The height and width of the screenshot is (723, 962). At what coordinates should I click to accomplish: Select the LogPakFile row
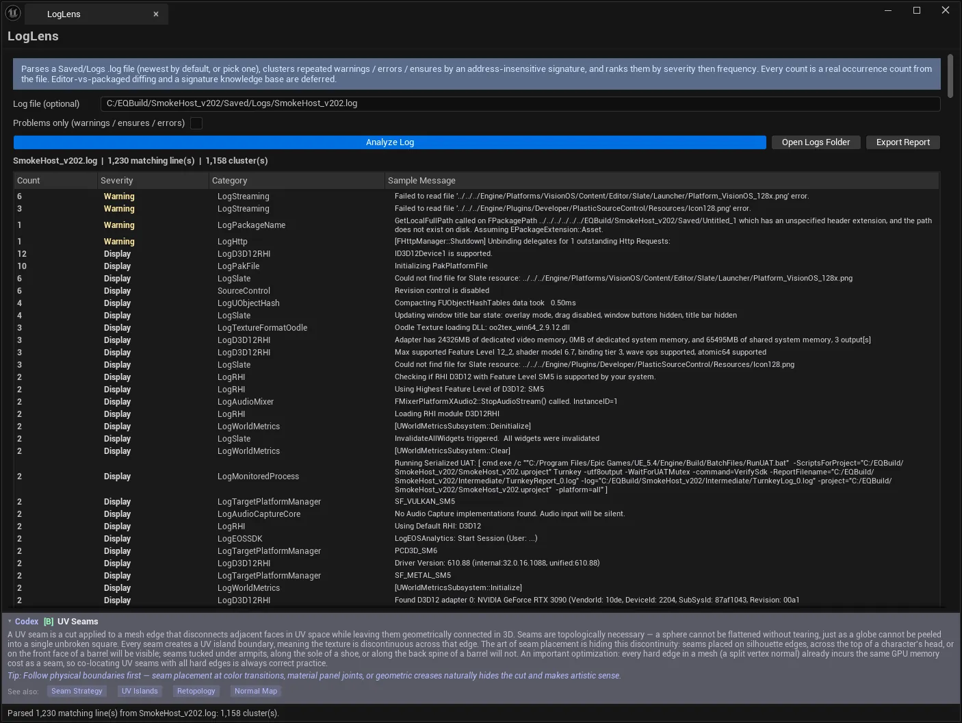[476, 266]
